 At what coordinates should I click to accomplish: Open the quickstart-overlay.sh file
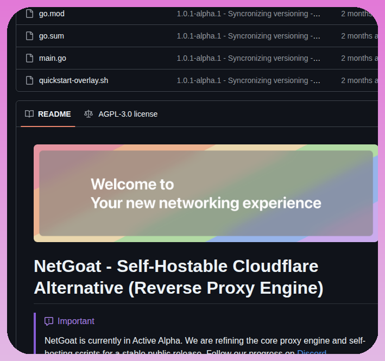[x=73, y=80]
